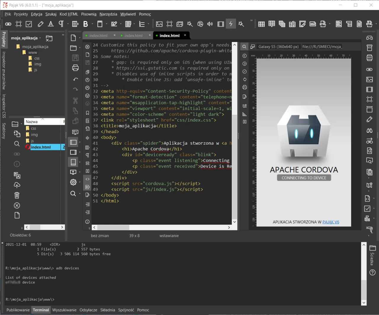
Task: Open dropdown arrow beside bold icon
Action: (92, 24)
